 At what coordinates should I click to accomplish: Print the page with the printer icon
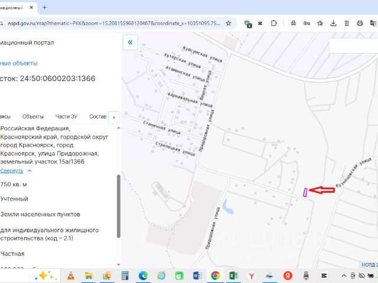[360, 24]
